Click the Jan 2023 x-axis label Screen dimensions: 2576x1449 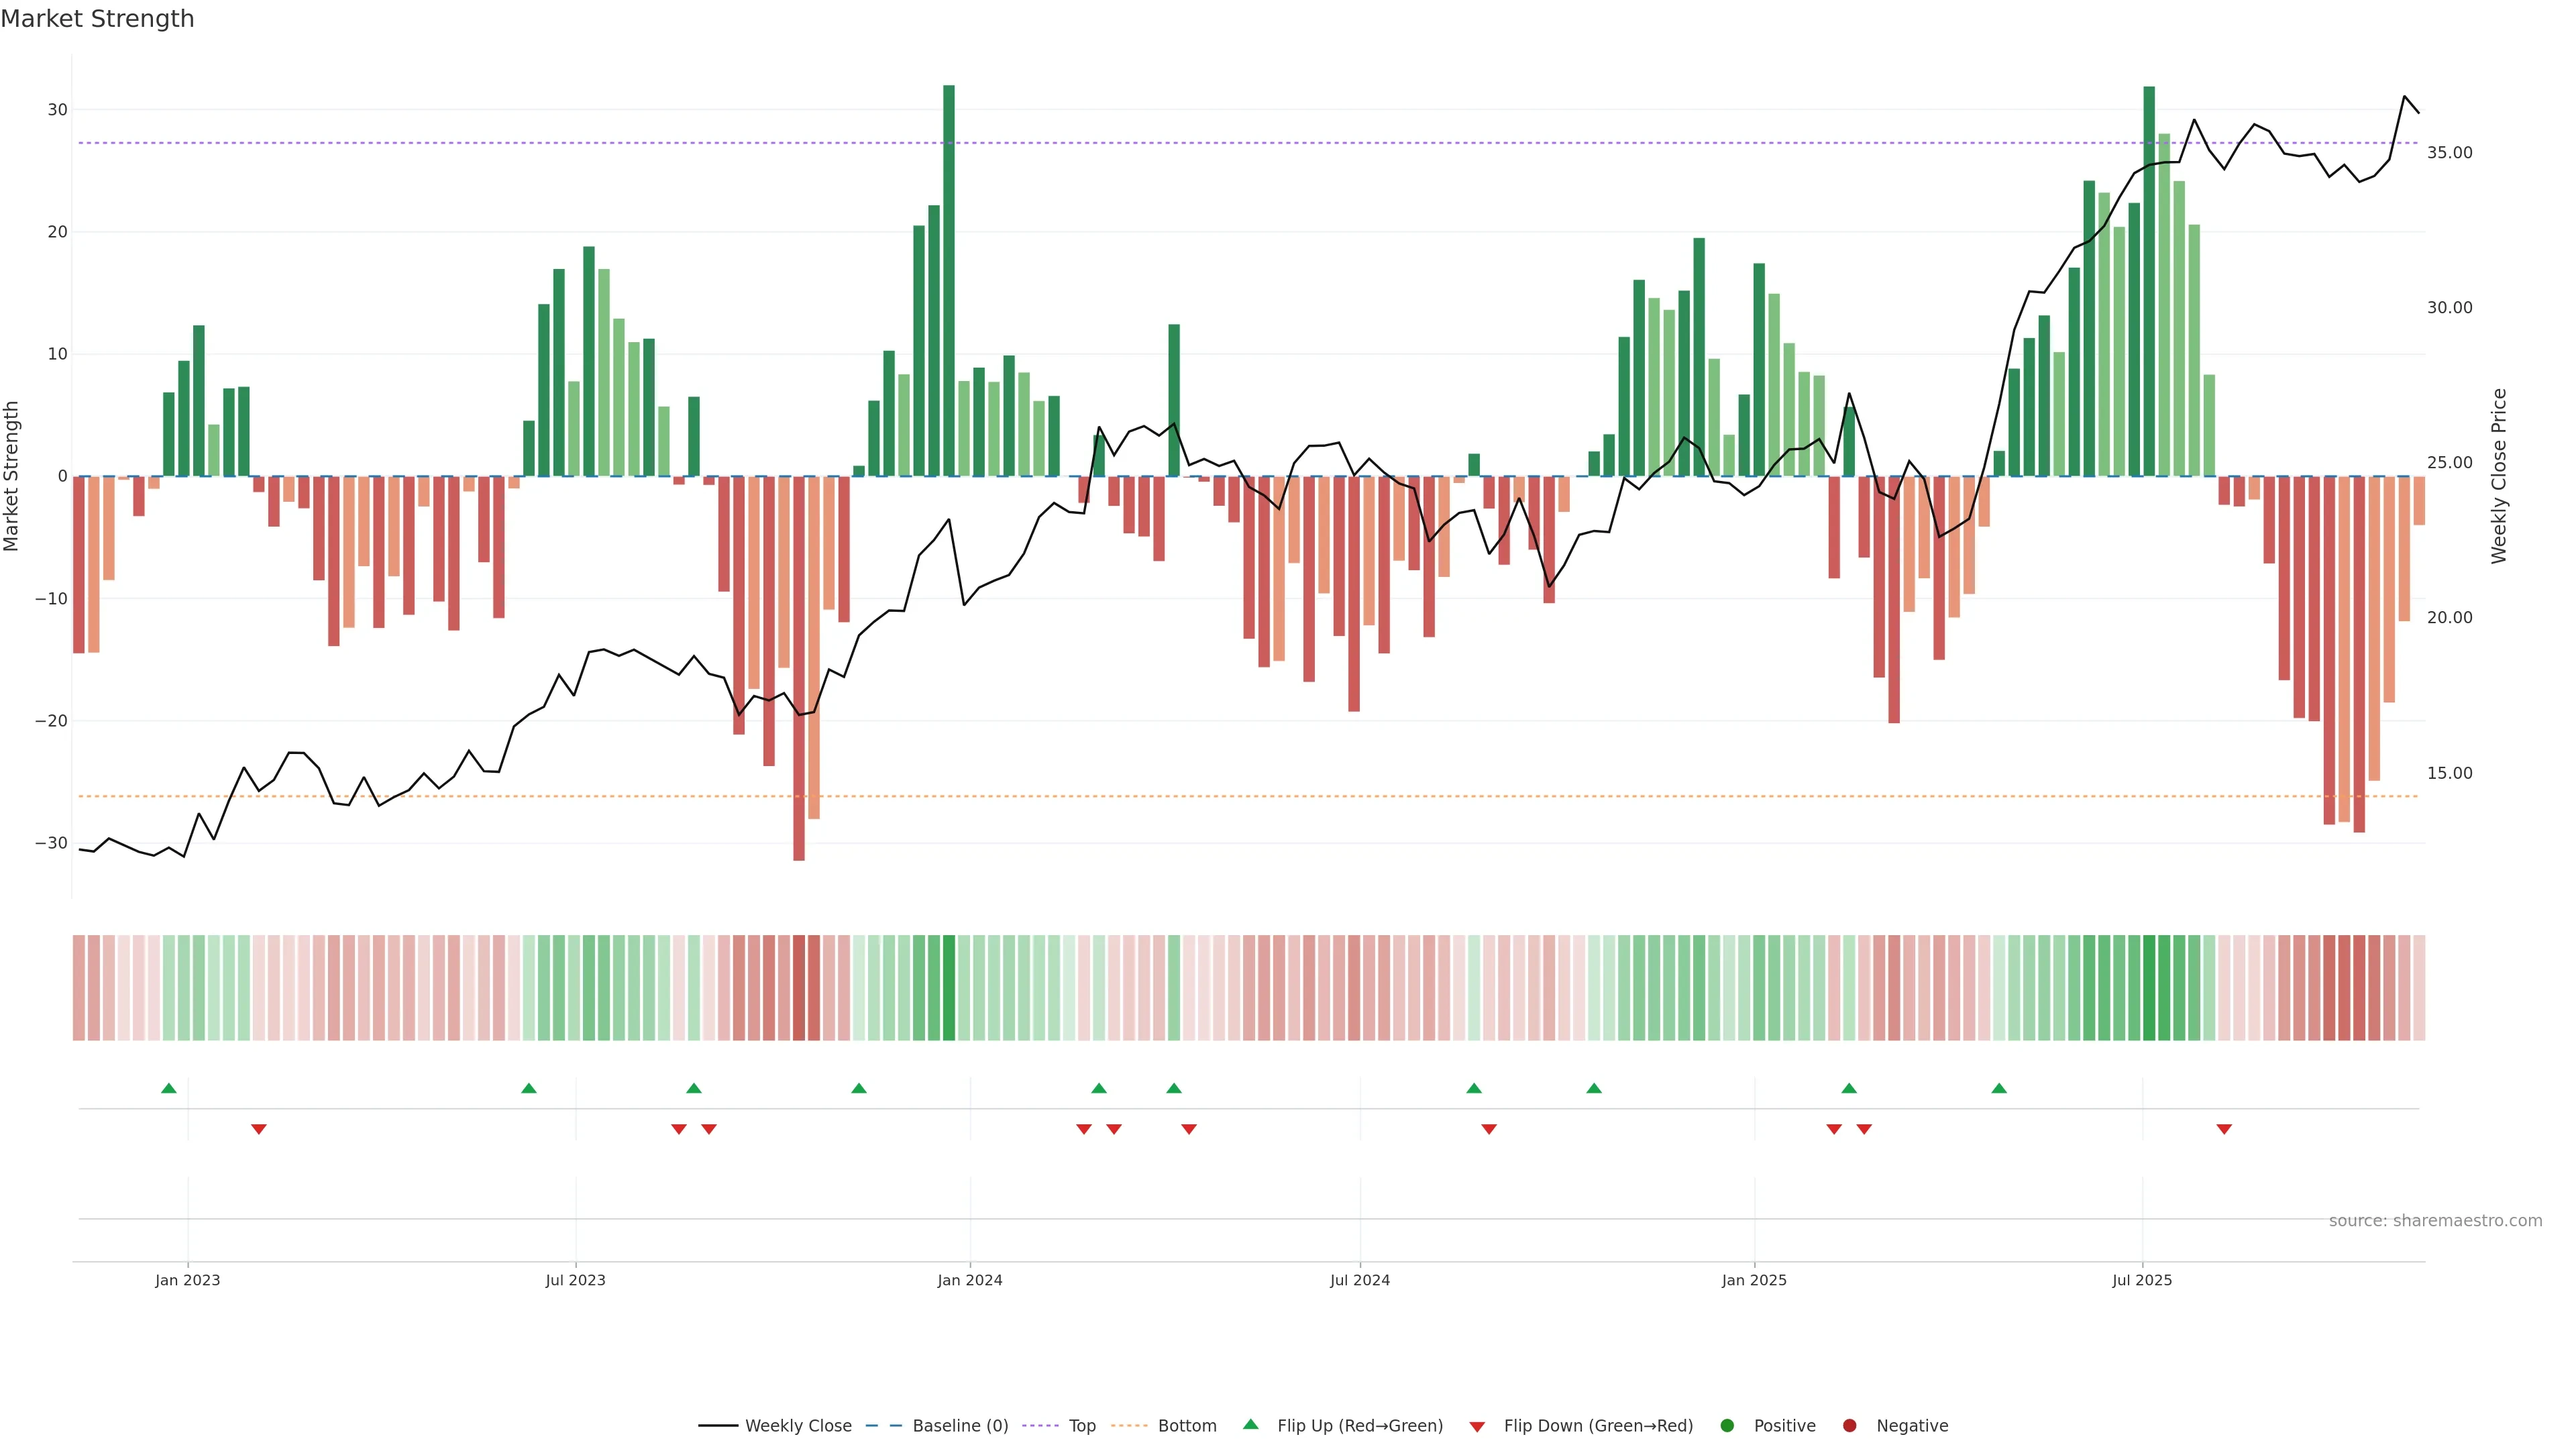tap(187, 1280)
